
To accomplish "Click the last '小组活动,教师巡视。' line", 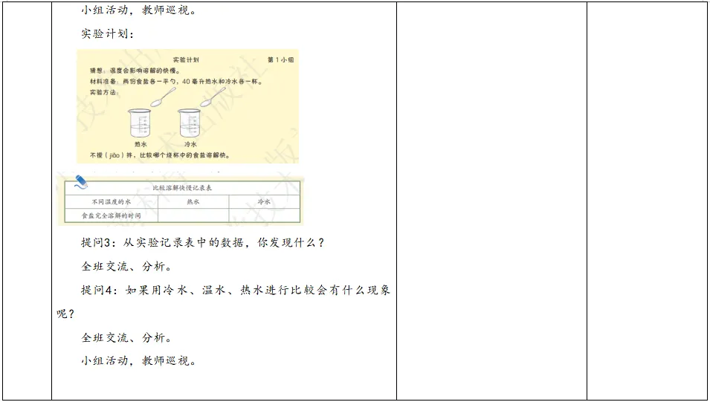I will [138, 361].
